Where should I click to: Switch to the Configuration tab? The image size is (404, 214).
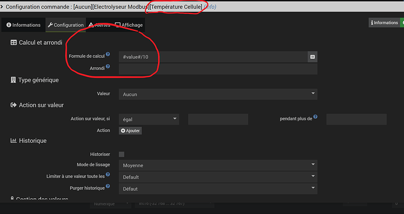[x=66, y=25]
